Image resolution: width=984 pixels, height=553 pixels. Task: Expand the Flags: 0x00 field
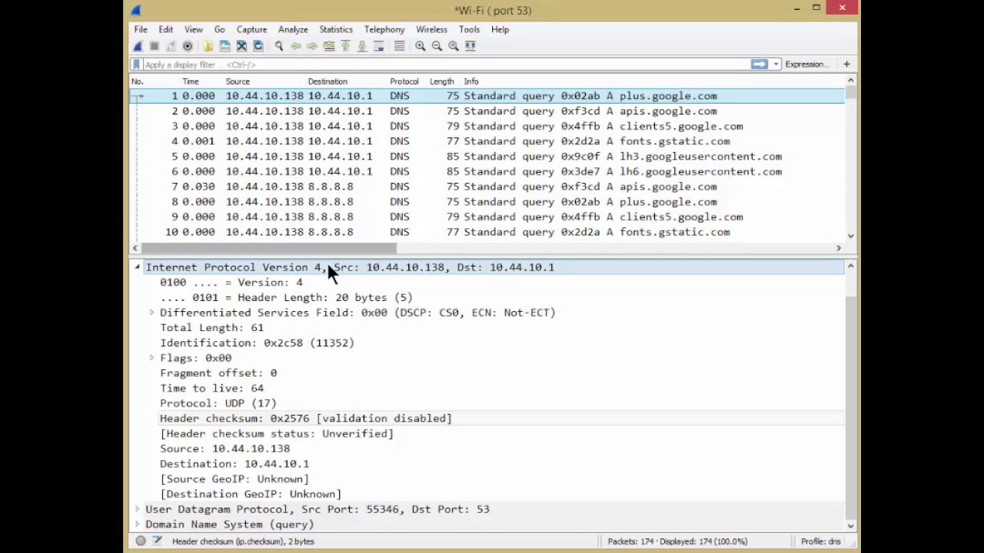coord(151,358)
